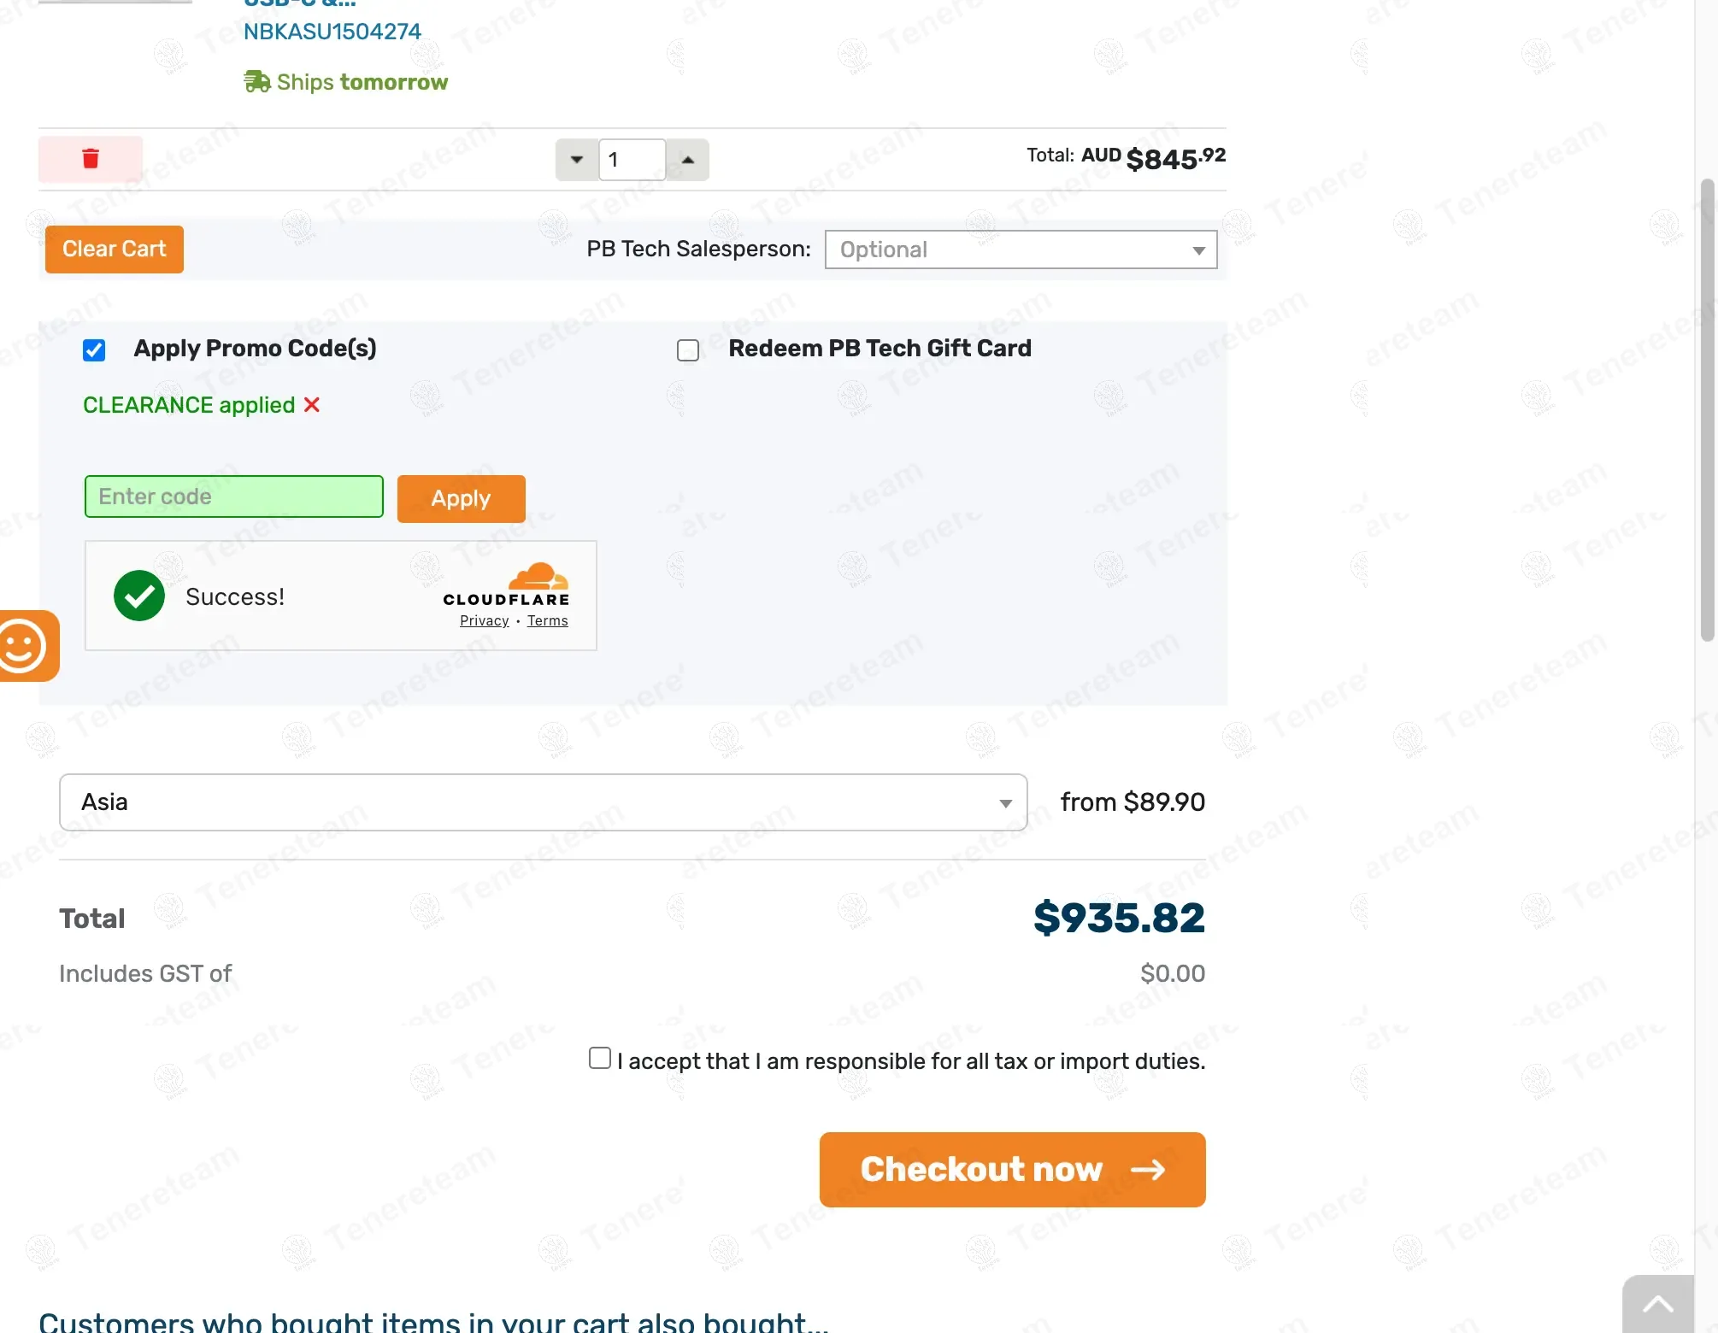
Task: Decrease quantity with the down arrow
Action: pyautogui.click(x=577, y=160)
